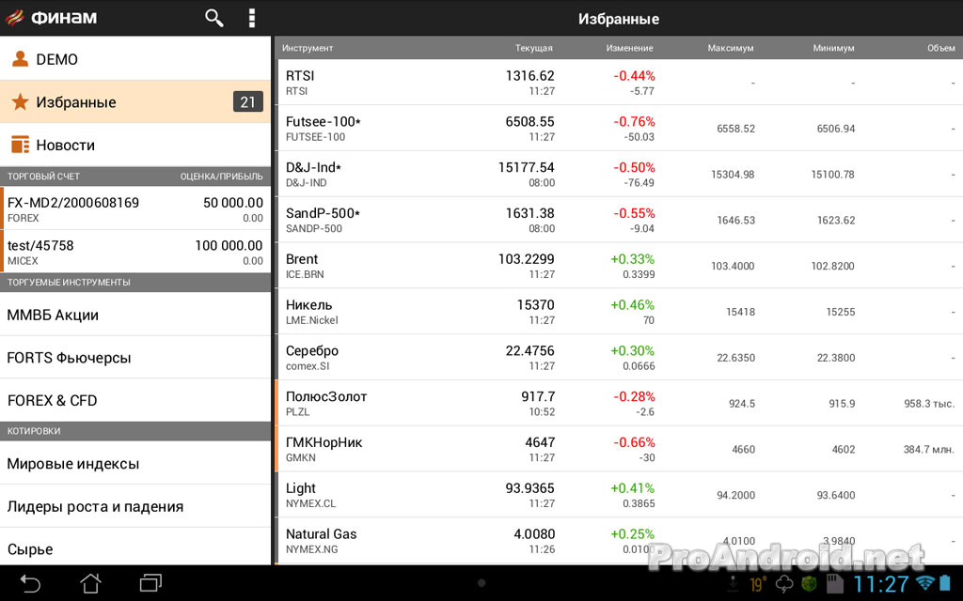The width and height of the screenshot is (963, 601).
Task: Select FX-MD2/2000608169 trading account
Action: coord(135,208)
